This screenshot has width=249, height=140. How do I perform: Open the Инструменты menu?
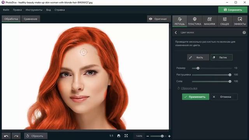coord(34,10)
